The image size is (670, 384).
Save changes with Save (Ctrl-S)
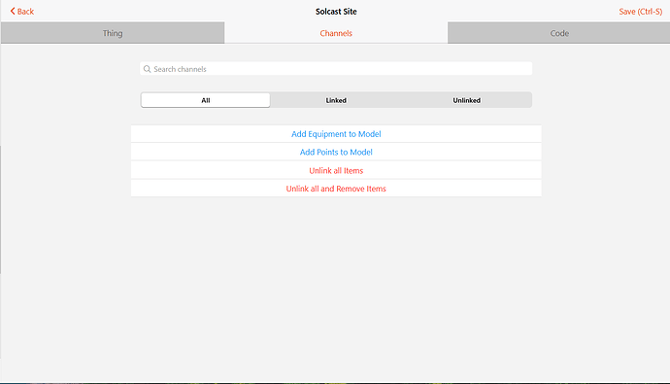tap(640, 12)
